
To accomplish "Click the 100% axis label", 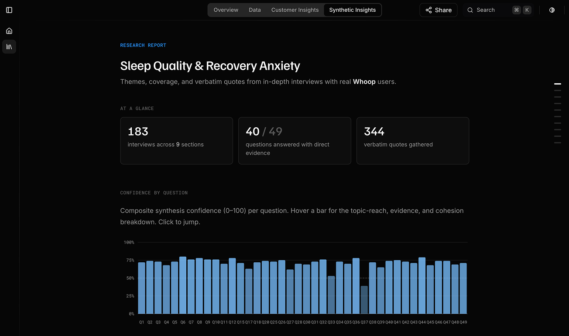I will point(129,242).
